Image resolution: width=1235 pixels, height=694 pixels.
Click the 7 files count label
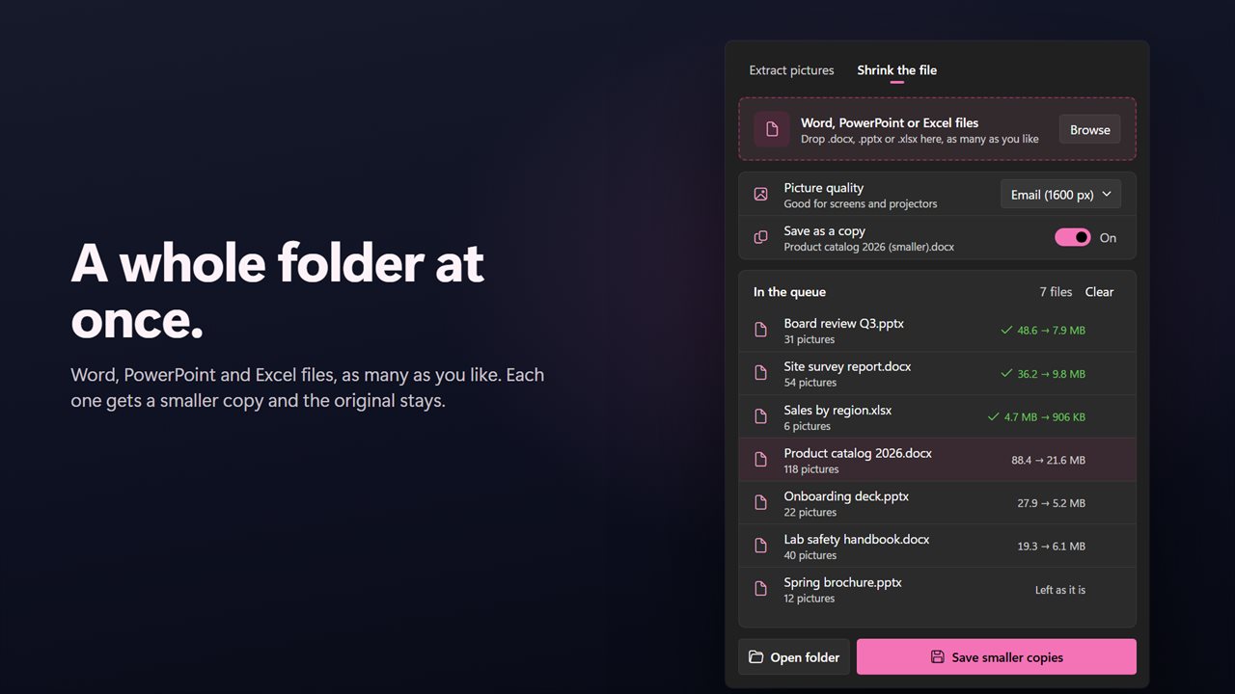point(1056,292)
